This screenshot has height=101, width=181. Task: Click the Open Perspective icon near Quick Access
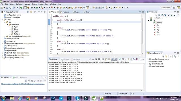(x=174, y=8)
